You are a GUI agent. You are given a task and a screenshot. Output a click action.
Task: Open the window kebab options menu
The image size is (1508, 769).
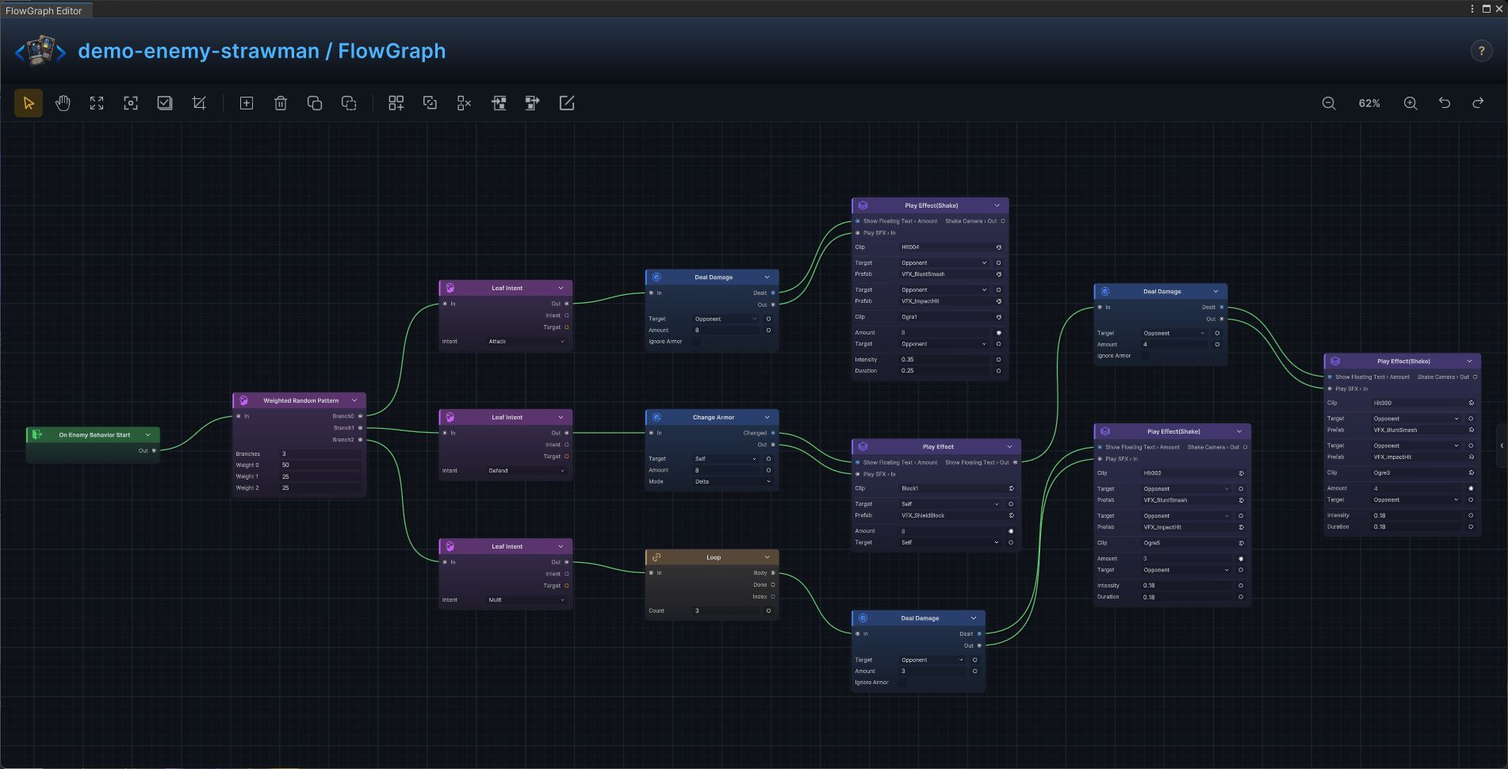click(x=1472, y=9)
